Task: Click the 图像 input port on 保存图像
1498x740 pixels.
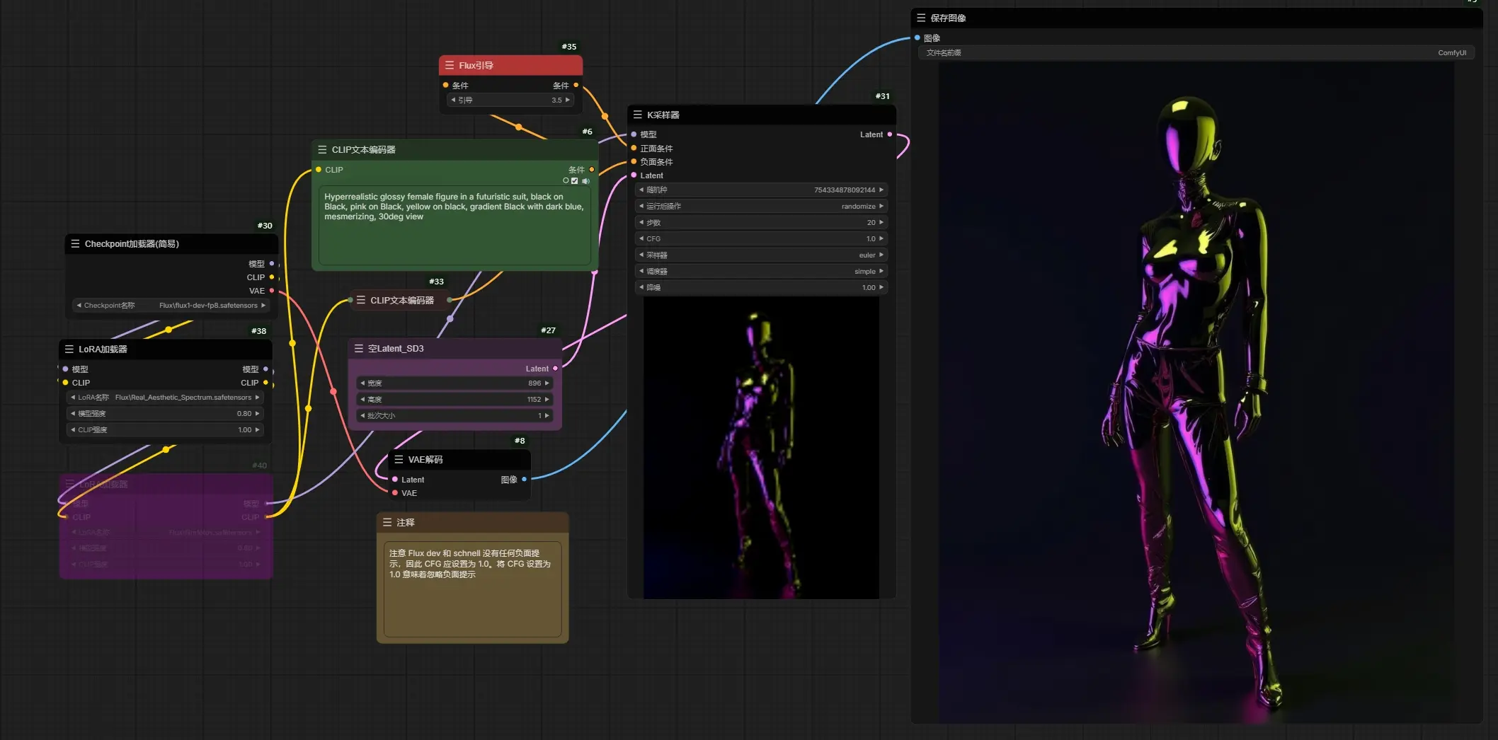Action: [917, 37]
